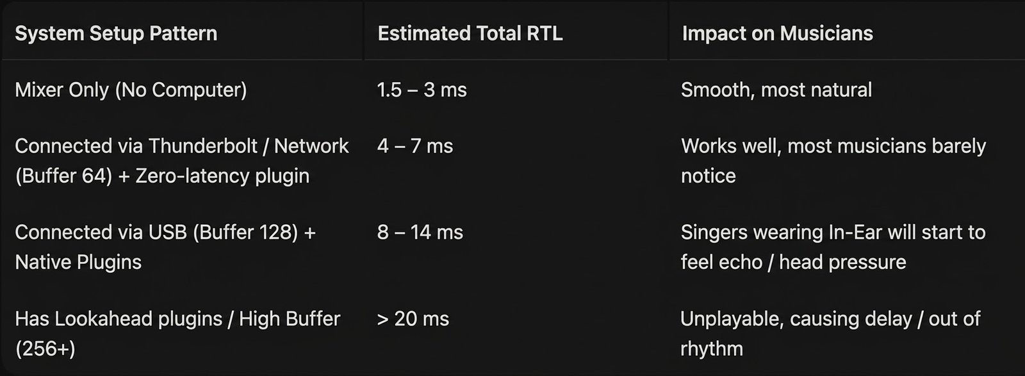Click the Singers wearing In-Ear impact cell
The image size is (1025, 376).
[x=833, y=247]
